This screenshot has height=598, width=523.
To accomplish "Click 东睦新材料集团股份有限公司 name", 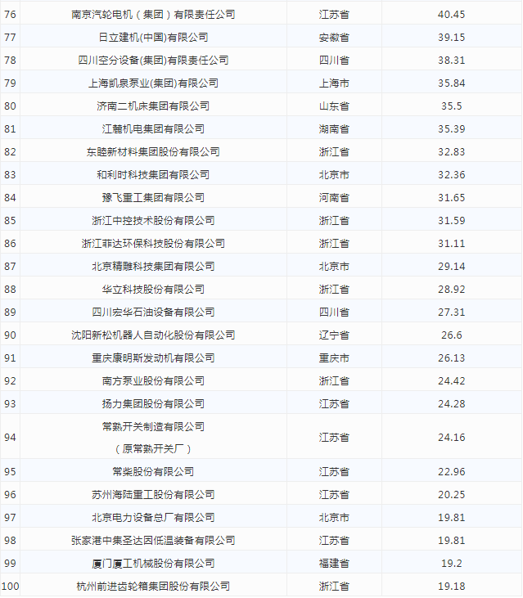I will [153, 152].
